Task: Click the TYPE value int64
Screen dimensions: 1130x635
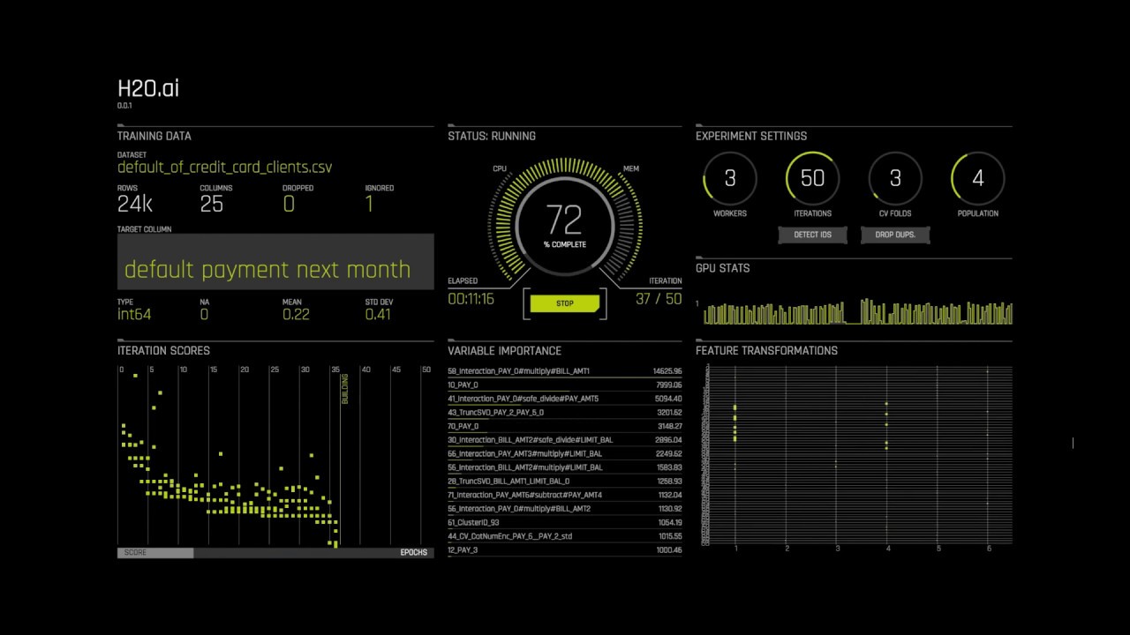Action: 134,314
